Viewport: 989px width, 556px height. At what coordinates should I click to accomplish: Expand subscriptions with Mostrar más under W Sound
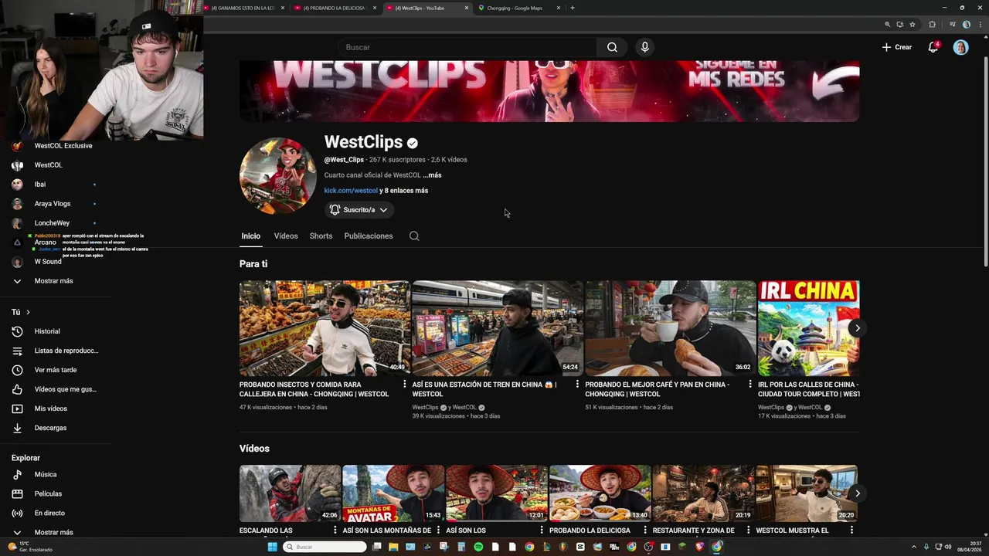[x=56, y=281]
